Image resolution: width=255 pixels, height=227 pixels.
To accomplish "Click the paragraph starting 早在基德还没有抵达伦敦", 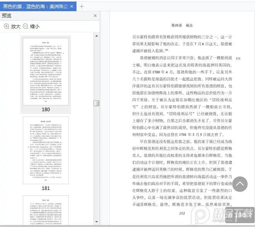I will (182, 173).
